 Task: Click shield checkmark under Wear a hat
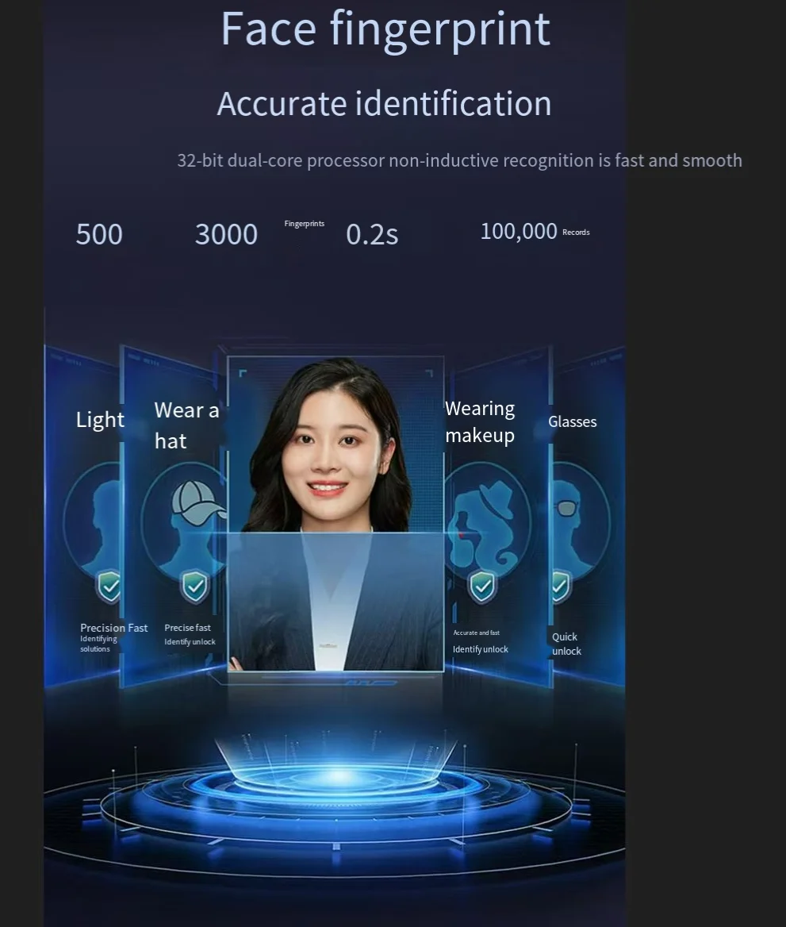[x=194, y=586]
